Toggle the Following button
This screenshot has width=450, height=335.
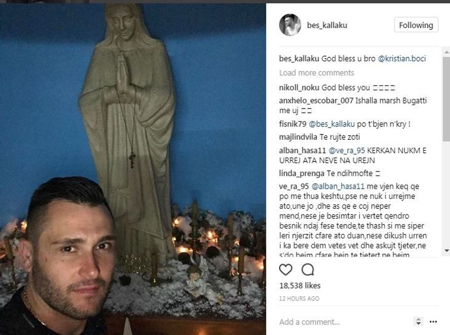(416, 25)
